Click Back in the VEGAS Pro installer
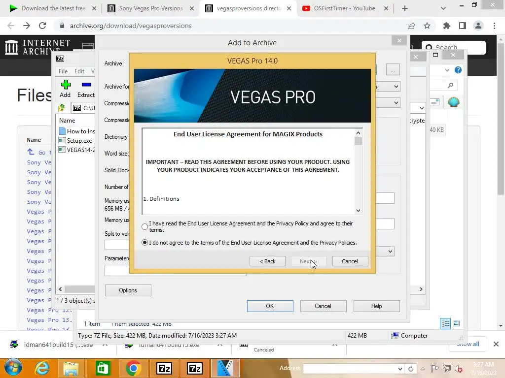The width and height of the screenshot is (505, 378). (267, 261)
